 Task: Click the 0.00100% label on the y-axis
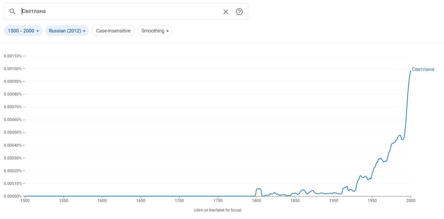point(13,69)
